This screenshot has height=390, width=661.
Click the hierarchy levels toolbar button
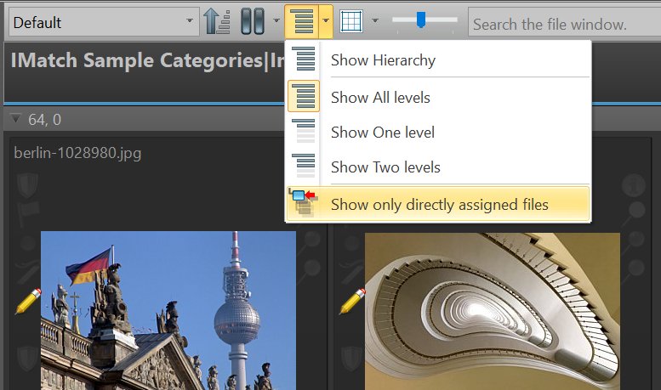(302, 21)
